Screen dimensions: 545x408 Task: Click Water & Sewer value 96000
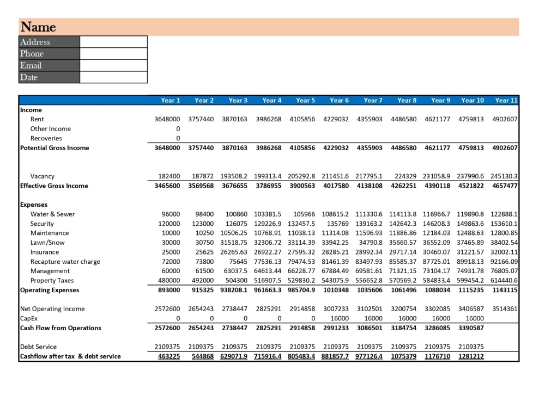coord(171,214)
